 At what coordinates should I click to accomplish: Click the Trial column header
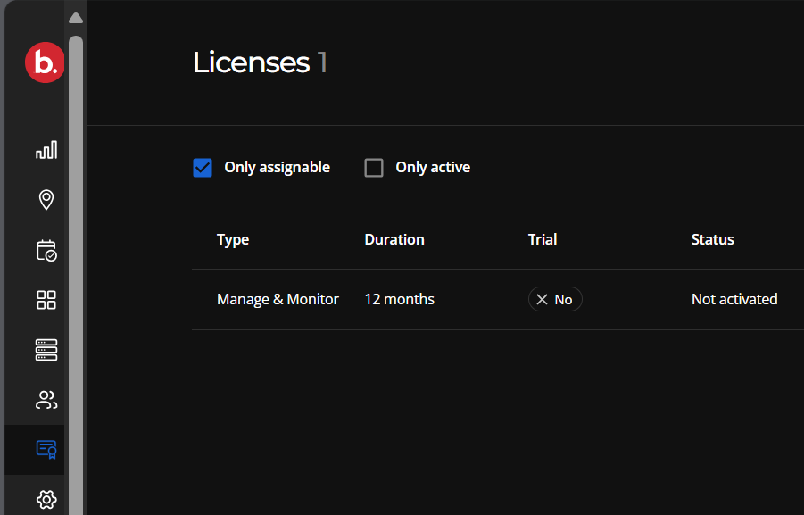(542, 239)
